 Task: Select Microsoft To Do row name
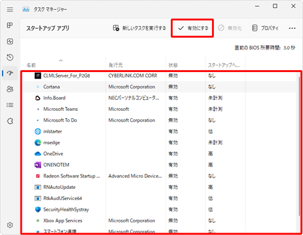click(x=60, y=120)
